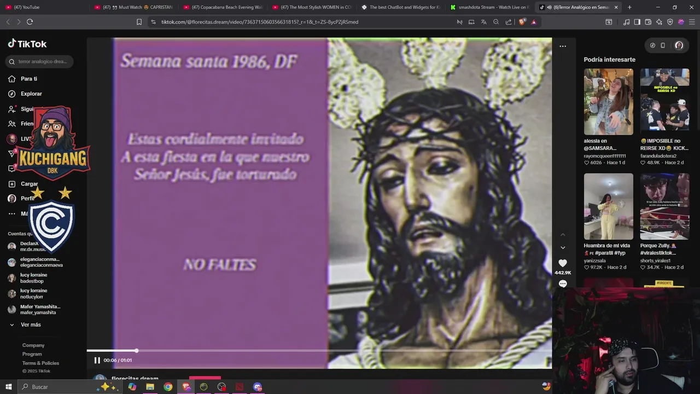Open Mafer Yamashita account
700x394 pixels.
[34, 309]
